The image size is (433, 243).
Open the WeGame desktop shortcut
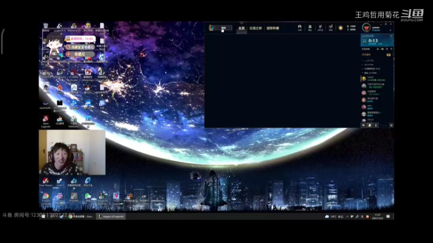click(x=74, y=27)
